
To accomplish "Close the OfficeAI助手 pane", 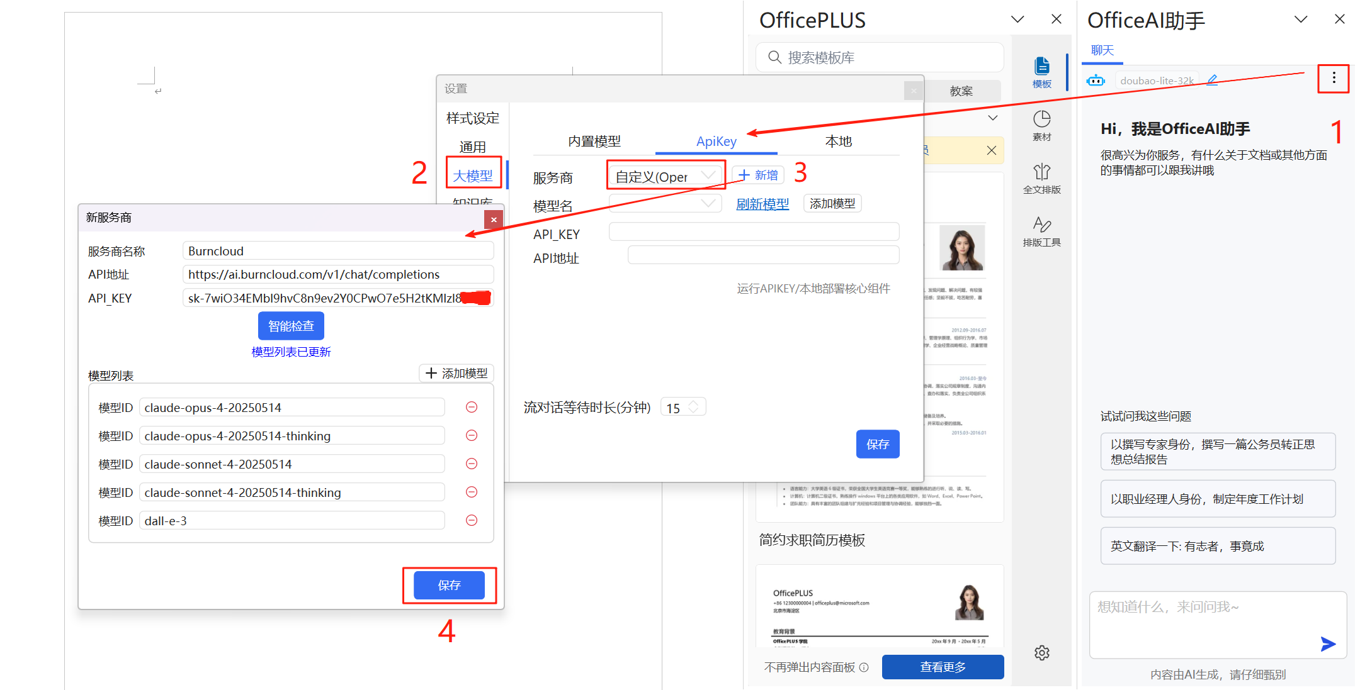I will (1340, 19).
